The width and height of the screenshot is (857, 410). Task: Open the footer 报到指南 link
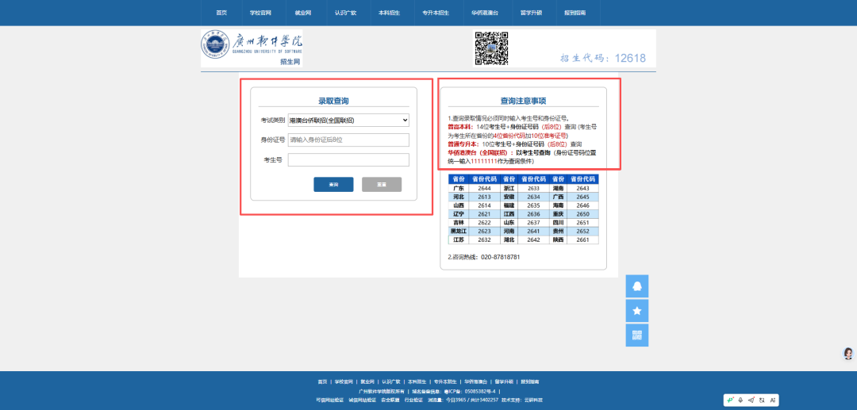[x=529, y=381]
